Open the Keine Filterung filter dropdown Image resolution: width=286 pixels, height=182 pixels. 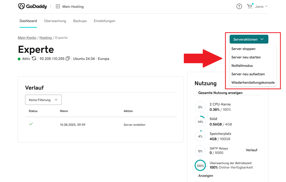point(43,100)
